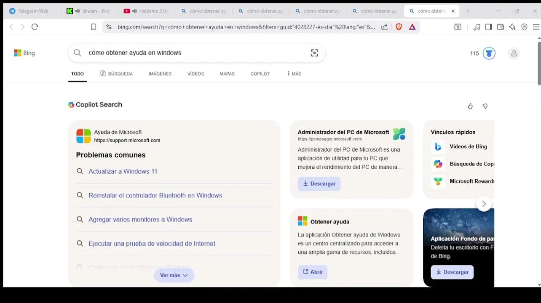Open the Brave VPN shield icon
The image size is (541, 303).
coord(524,27)
